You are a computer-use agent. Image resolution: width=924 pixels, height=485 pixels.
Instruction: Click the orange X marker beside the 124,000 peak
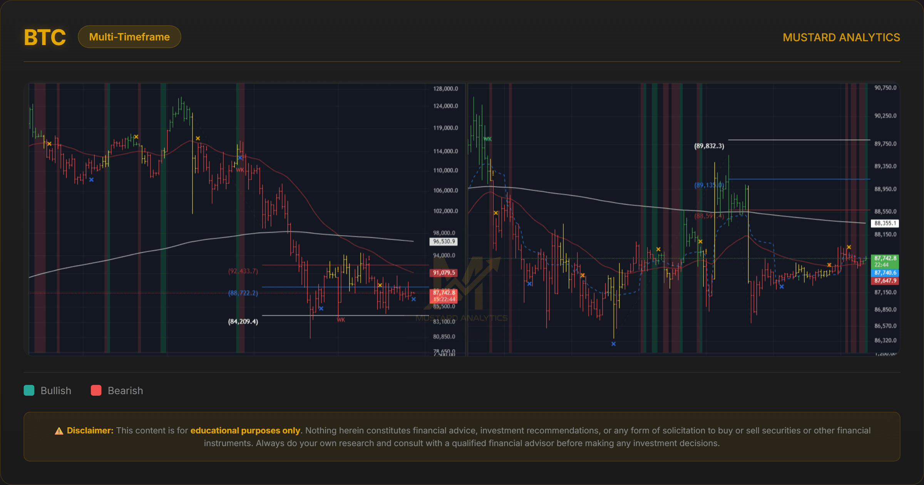click(198, 138)
